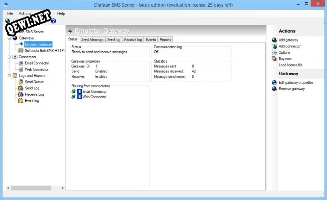Click the Connectors node icon
The image size is (327, 200).
[15, 57]
